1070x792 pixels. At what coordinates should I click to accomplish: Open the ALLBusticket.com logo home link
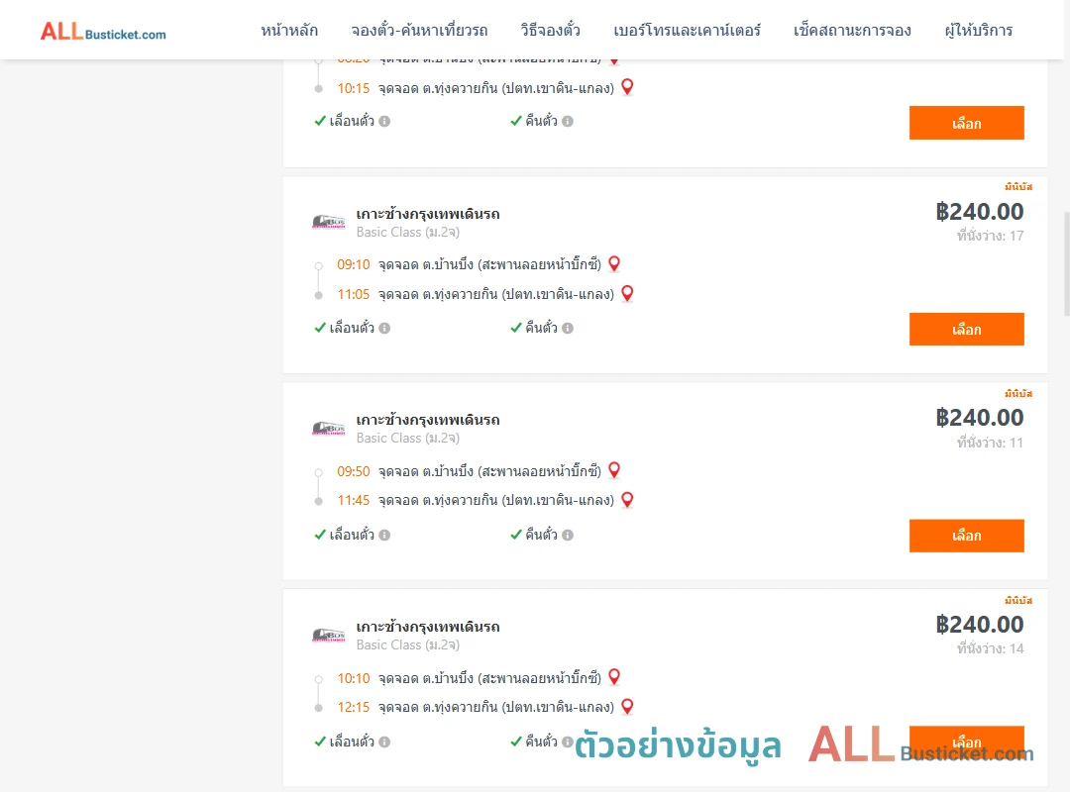click(103, 32)
